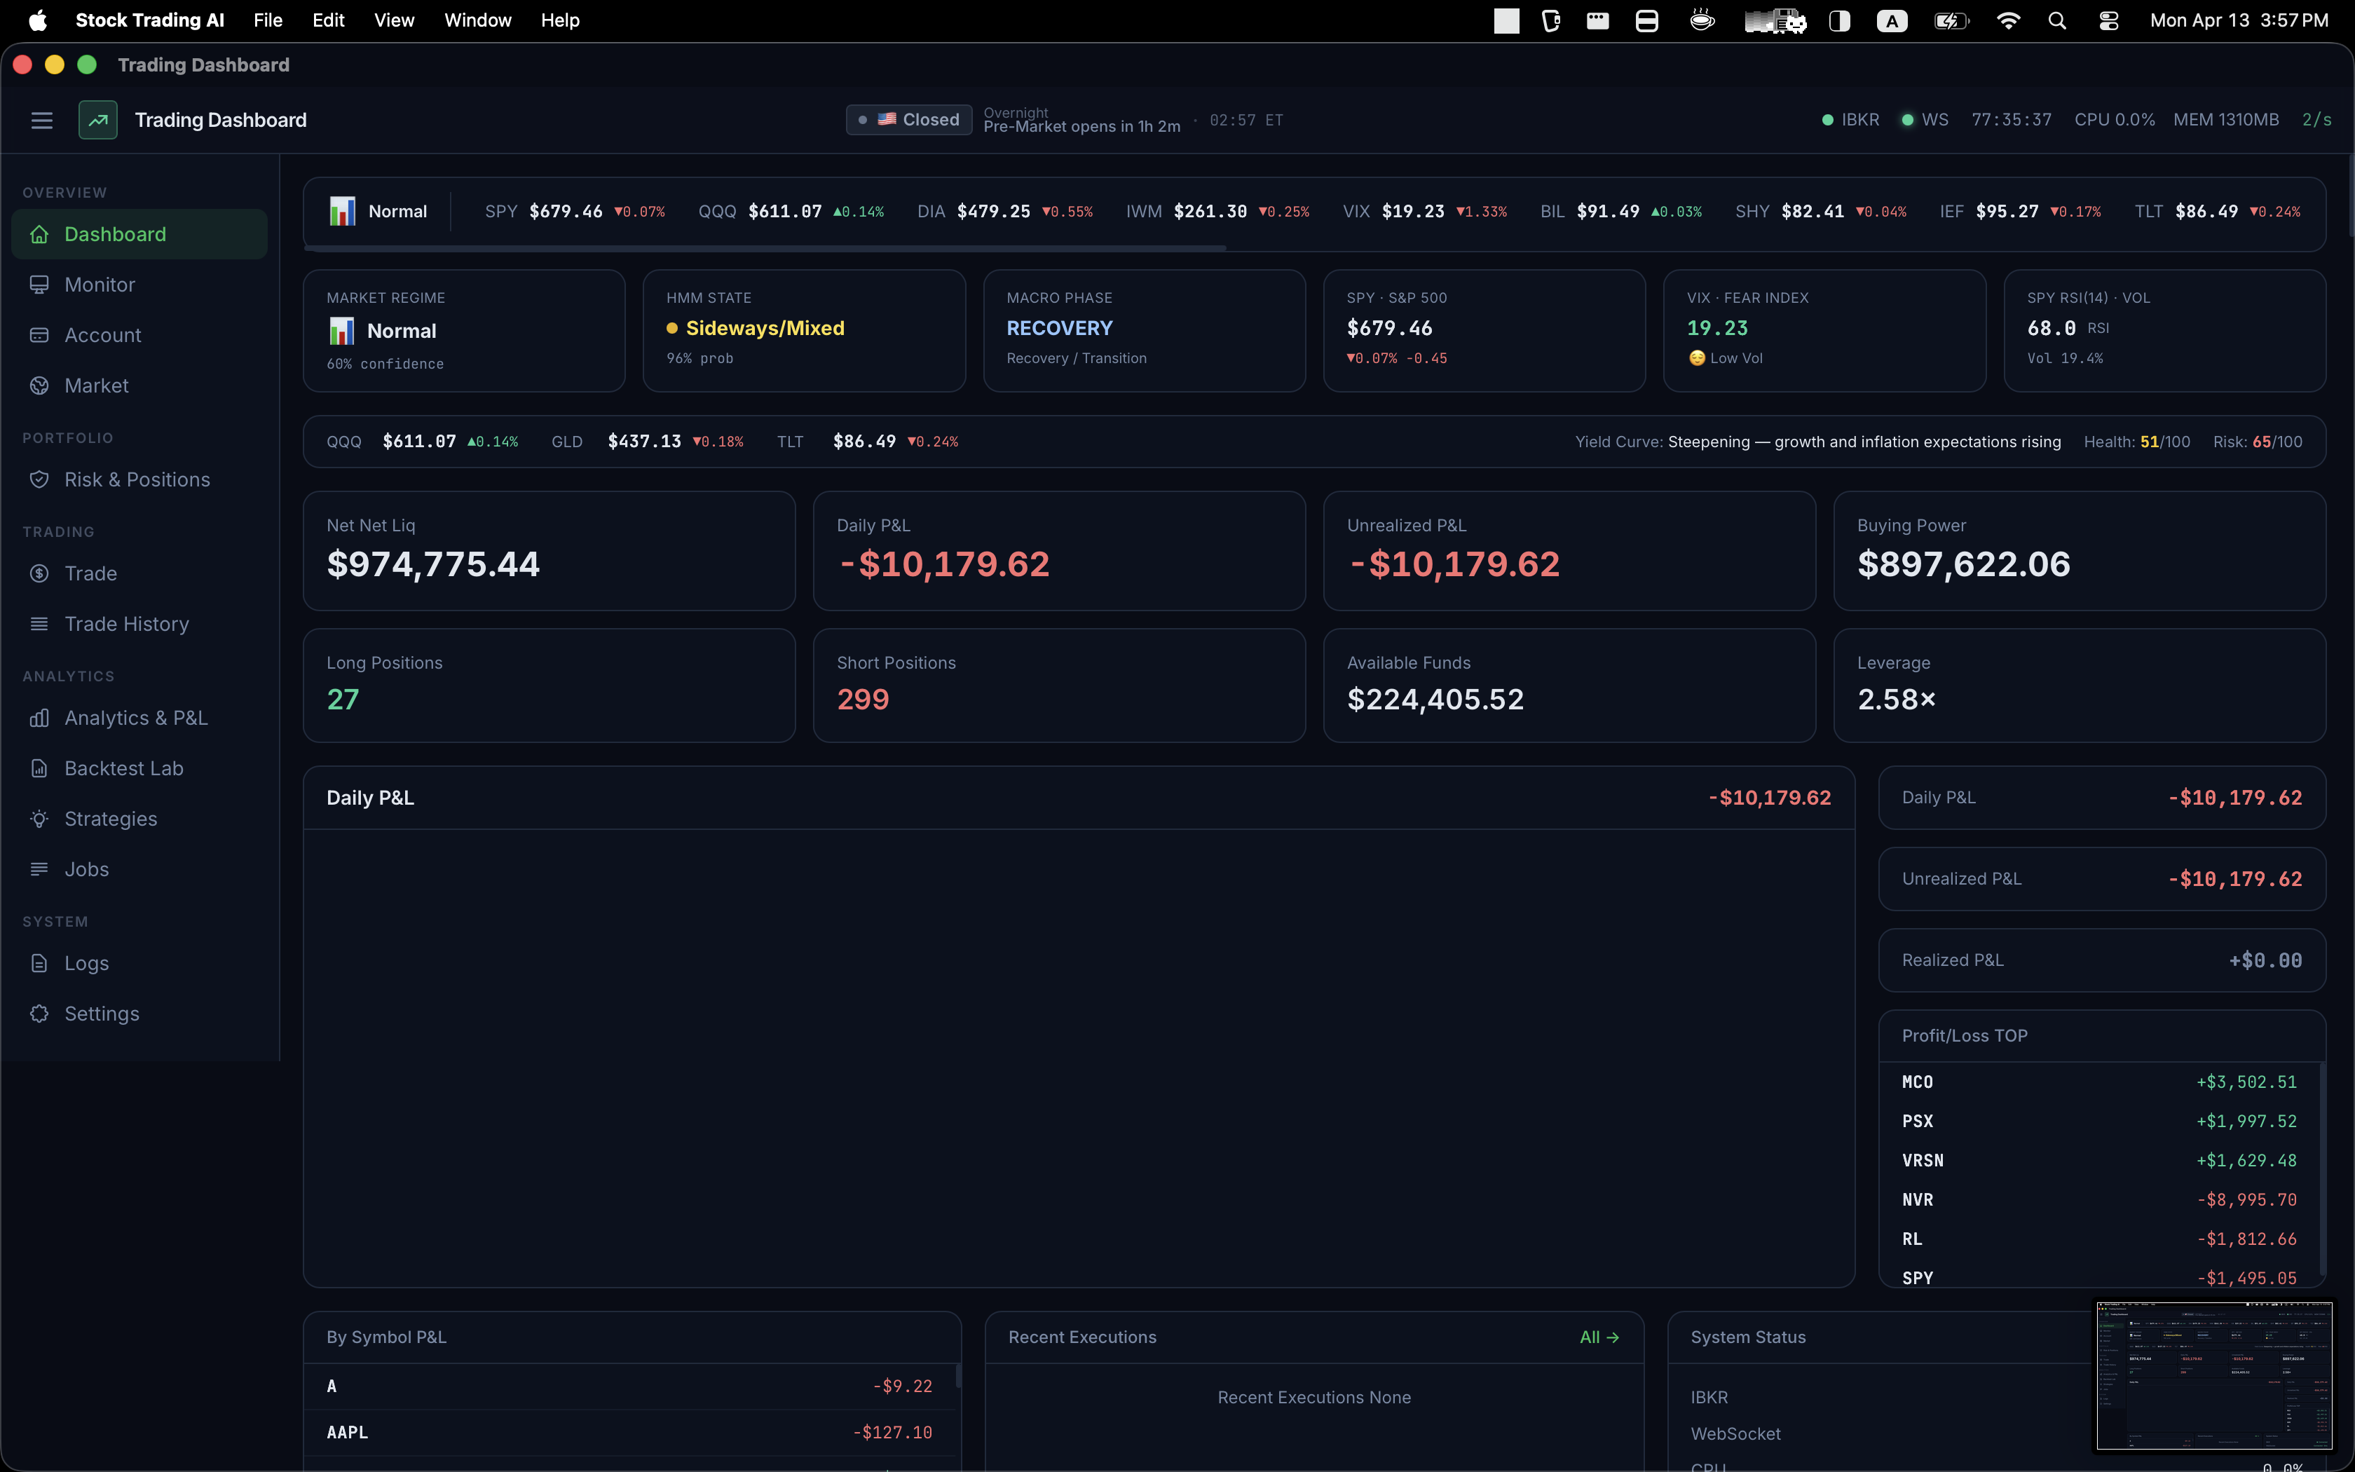
Task: Open the Analytics & P&L chart icon
Action: tap(39, 718)
